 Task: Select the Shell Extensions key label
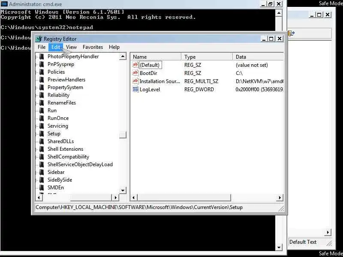[66, 149]
